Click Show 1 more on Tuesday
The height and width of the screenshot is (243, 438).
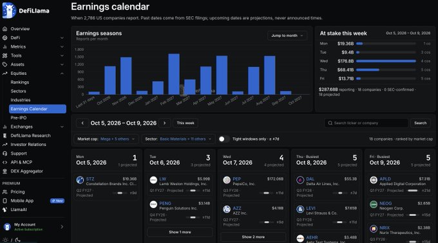click(x=180, y=232)
